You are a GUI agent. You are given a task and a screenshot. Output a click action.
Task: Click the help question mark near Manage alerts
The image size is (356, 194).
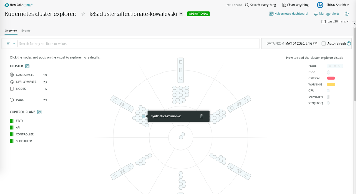(346, 14)
